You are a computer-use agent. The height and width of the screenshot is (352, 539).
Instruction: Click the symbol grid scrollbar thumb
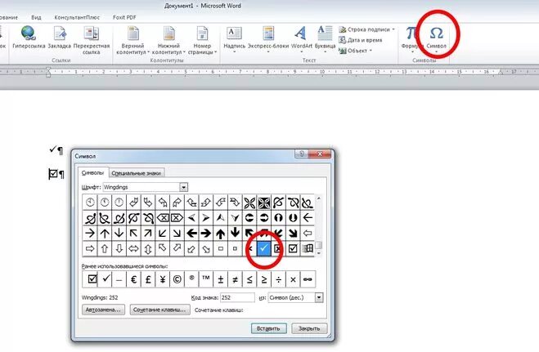tap(319, 245)
